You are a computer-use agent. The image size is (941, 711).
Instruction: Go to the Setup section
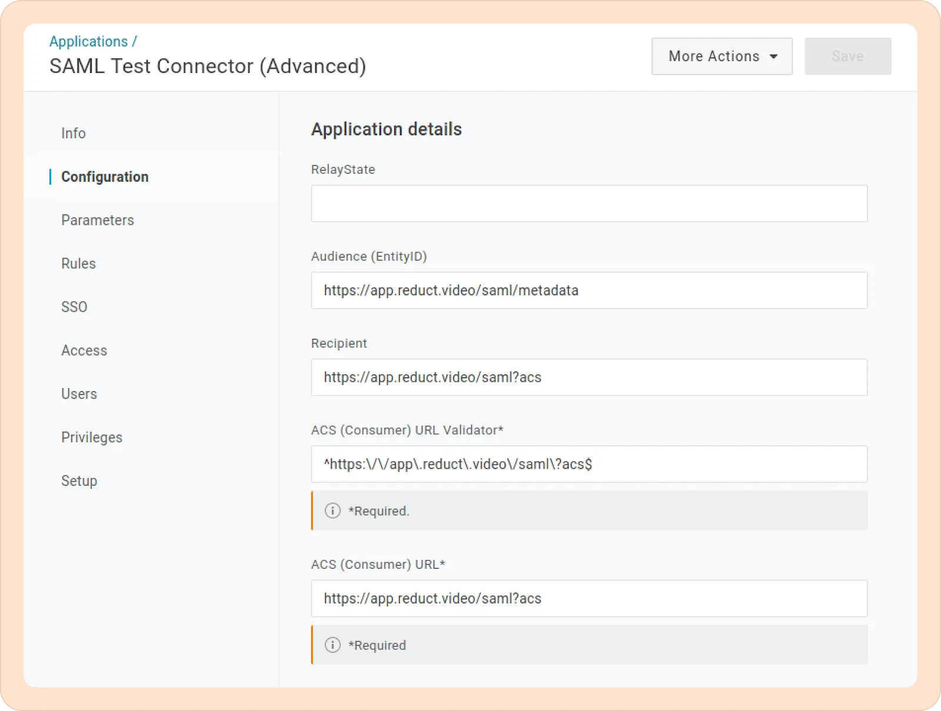[79, 481]
